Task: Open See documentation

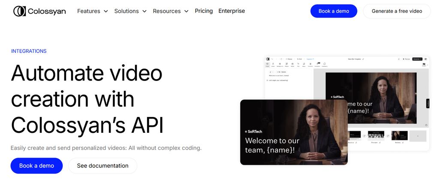Action: [103, 166]
